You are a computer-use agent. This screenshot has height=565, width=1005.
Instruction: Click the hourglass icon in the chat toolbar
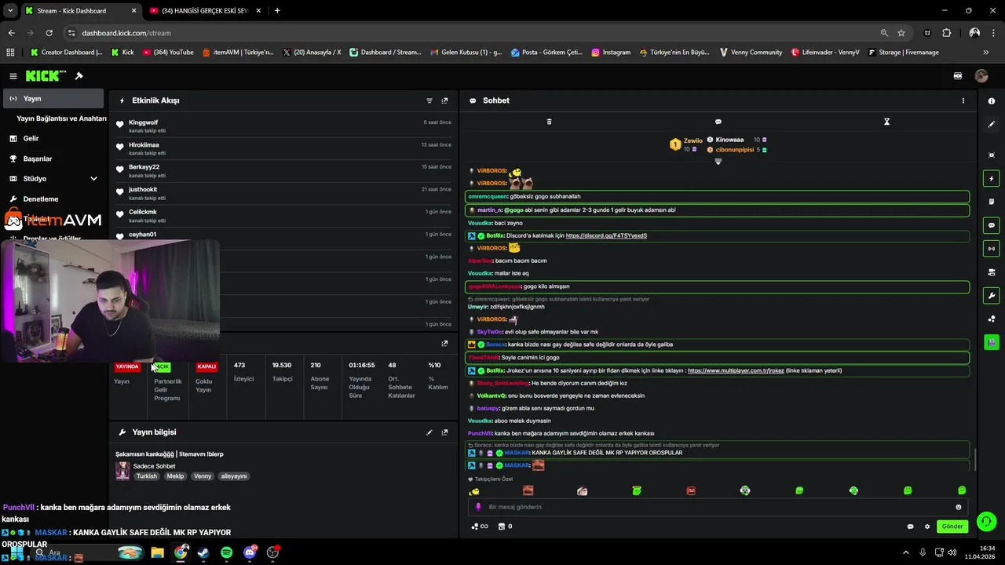click(886, 122)
